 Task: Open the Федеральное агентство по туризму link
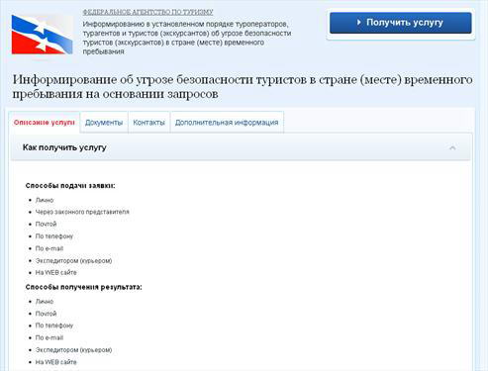point(147,12)
